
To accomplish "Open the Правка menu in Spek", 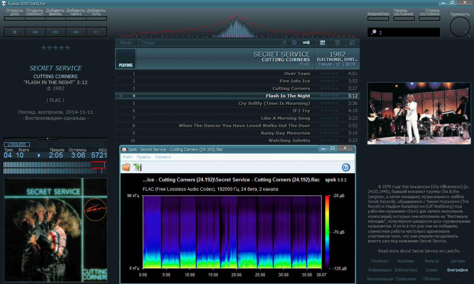I will [143, 157].
